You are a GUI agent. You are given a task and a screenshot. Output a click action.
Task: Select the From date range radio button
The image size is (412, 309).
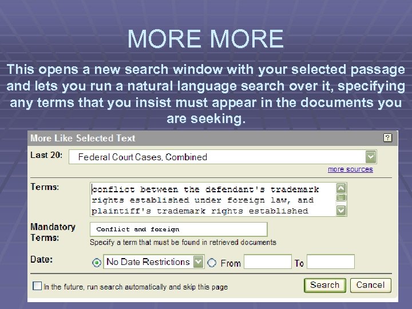coord(212,263)
